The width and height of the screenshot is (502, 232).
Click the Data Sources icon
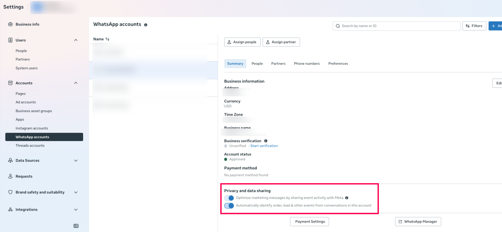(11, 160)
